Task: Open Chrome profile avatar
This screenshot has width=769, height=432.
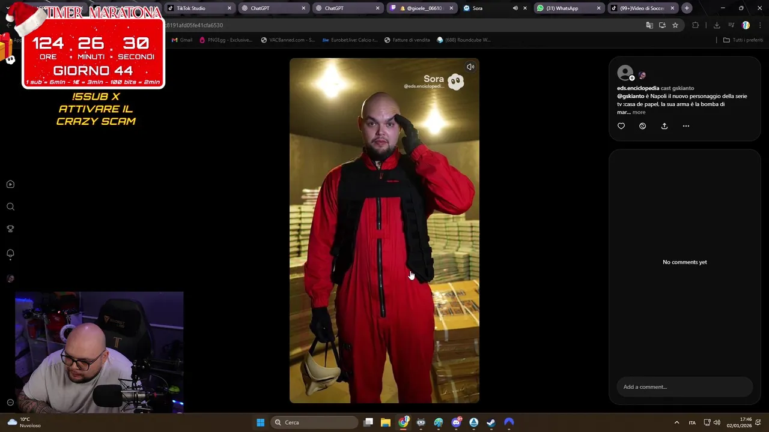Action: pos(746,25)
